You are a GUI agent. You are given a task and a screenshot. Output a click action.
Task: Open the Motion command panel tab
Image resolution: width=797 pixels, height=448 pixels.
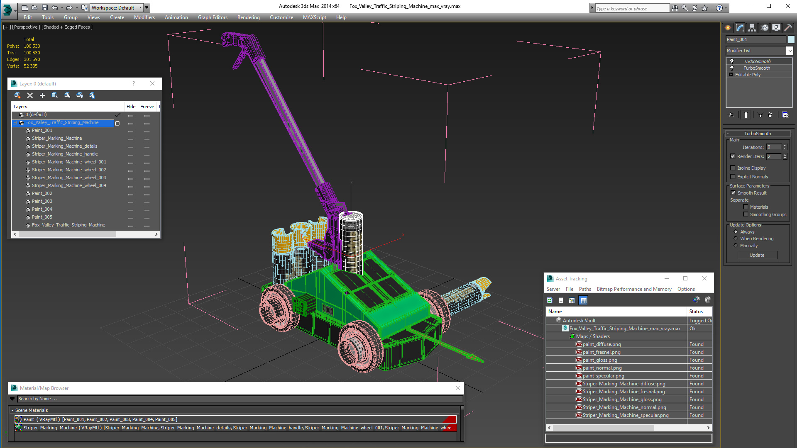click(x=765, y=28)
